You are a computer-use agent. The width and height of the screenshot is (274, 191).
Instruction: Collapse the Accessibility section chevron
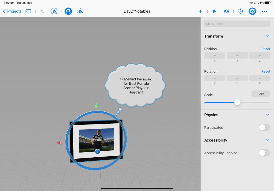click(x=267, y=140)
